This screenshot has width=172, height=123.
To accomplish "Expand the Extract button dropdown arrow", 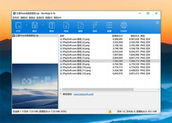I will point(43,25).
